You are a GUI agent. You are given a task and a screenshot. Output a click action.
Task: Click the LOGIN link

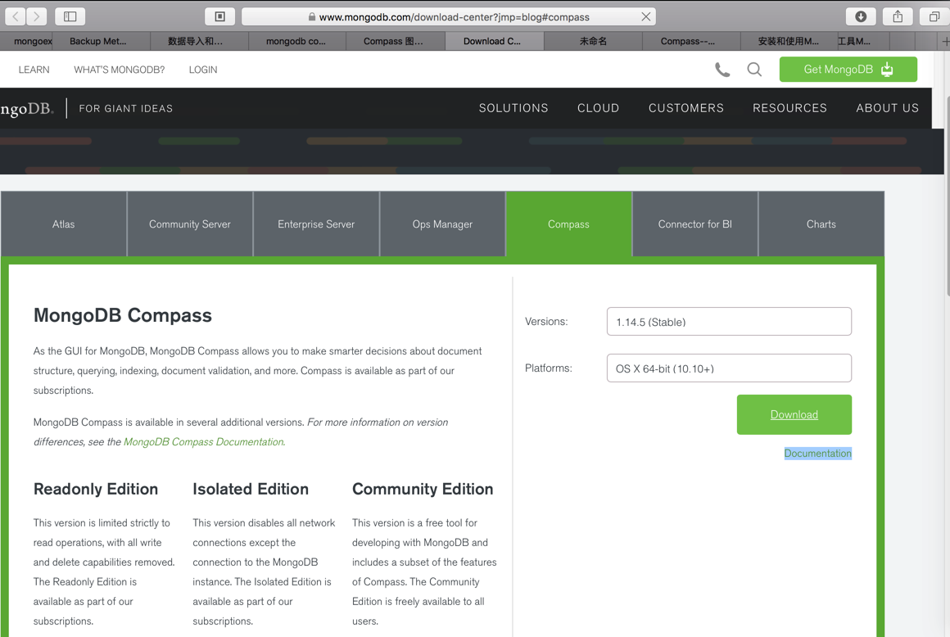(x=203, y=70)
